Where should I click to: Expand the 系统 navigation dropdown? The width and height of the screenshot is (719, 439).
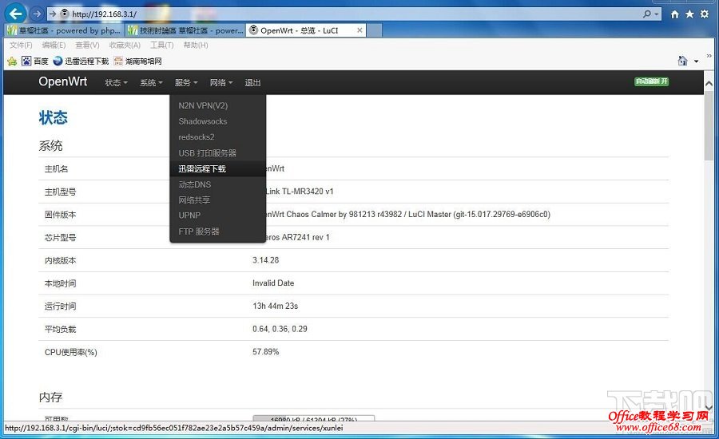click(x=151, y=82)
